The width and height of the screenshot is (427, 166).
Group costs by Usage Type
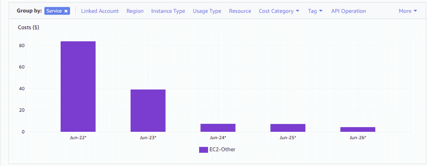[x=207, y=11]
